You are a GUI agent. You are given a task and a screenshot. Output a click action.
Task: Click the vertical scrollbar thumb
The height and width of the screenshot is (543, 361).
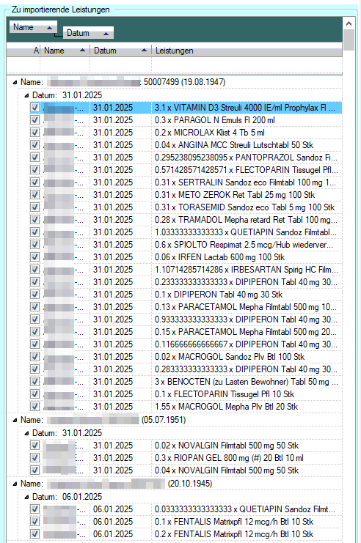pyautogui.click(x=349, y=40)
